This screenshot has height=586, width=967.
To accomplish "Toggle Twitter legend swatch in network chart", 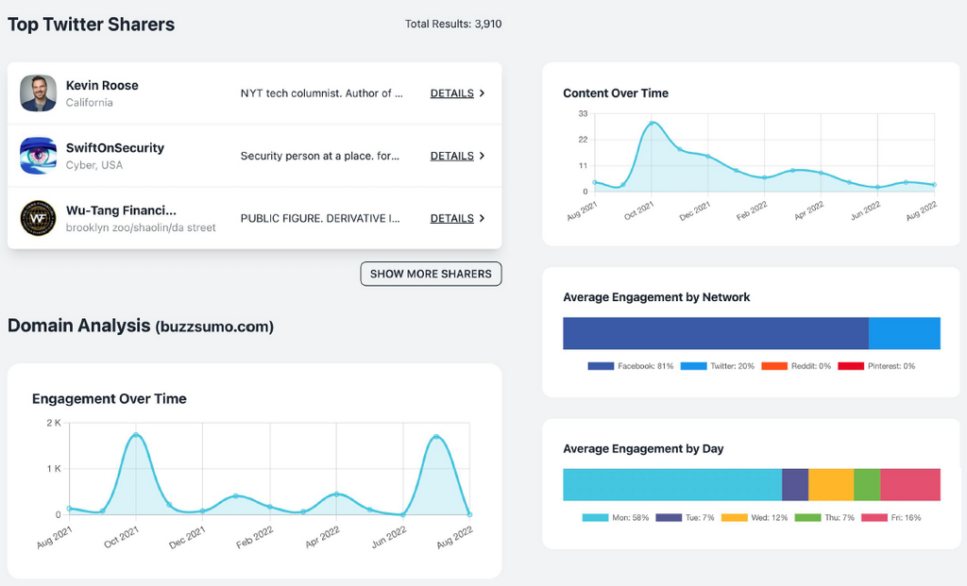I will pyautogui.click(x=693, y=366).
